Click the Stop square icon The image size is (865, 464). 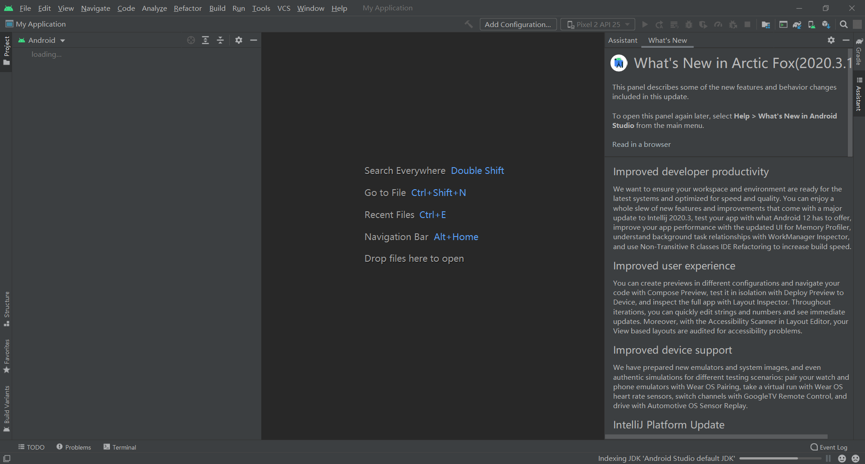[747, 24]
